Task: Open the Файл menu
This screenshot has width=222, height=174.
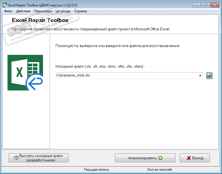Action: (8, 11)
